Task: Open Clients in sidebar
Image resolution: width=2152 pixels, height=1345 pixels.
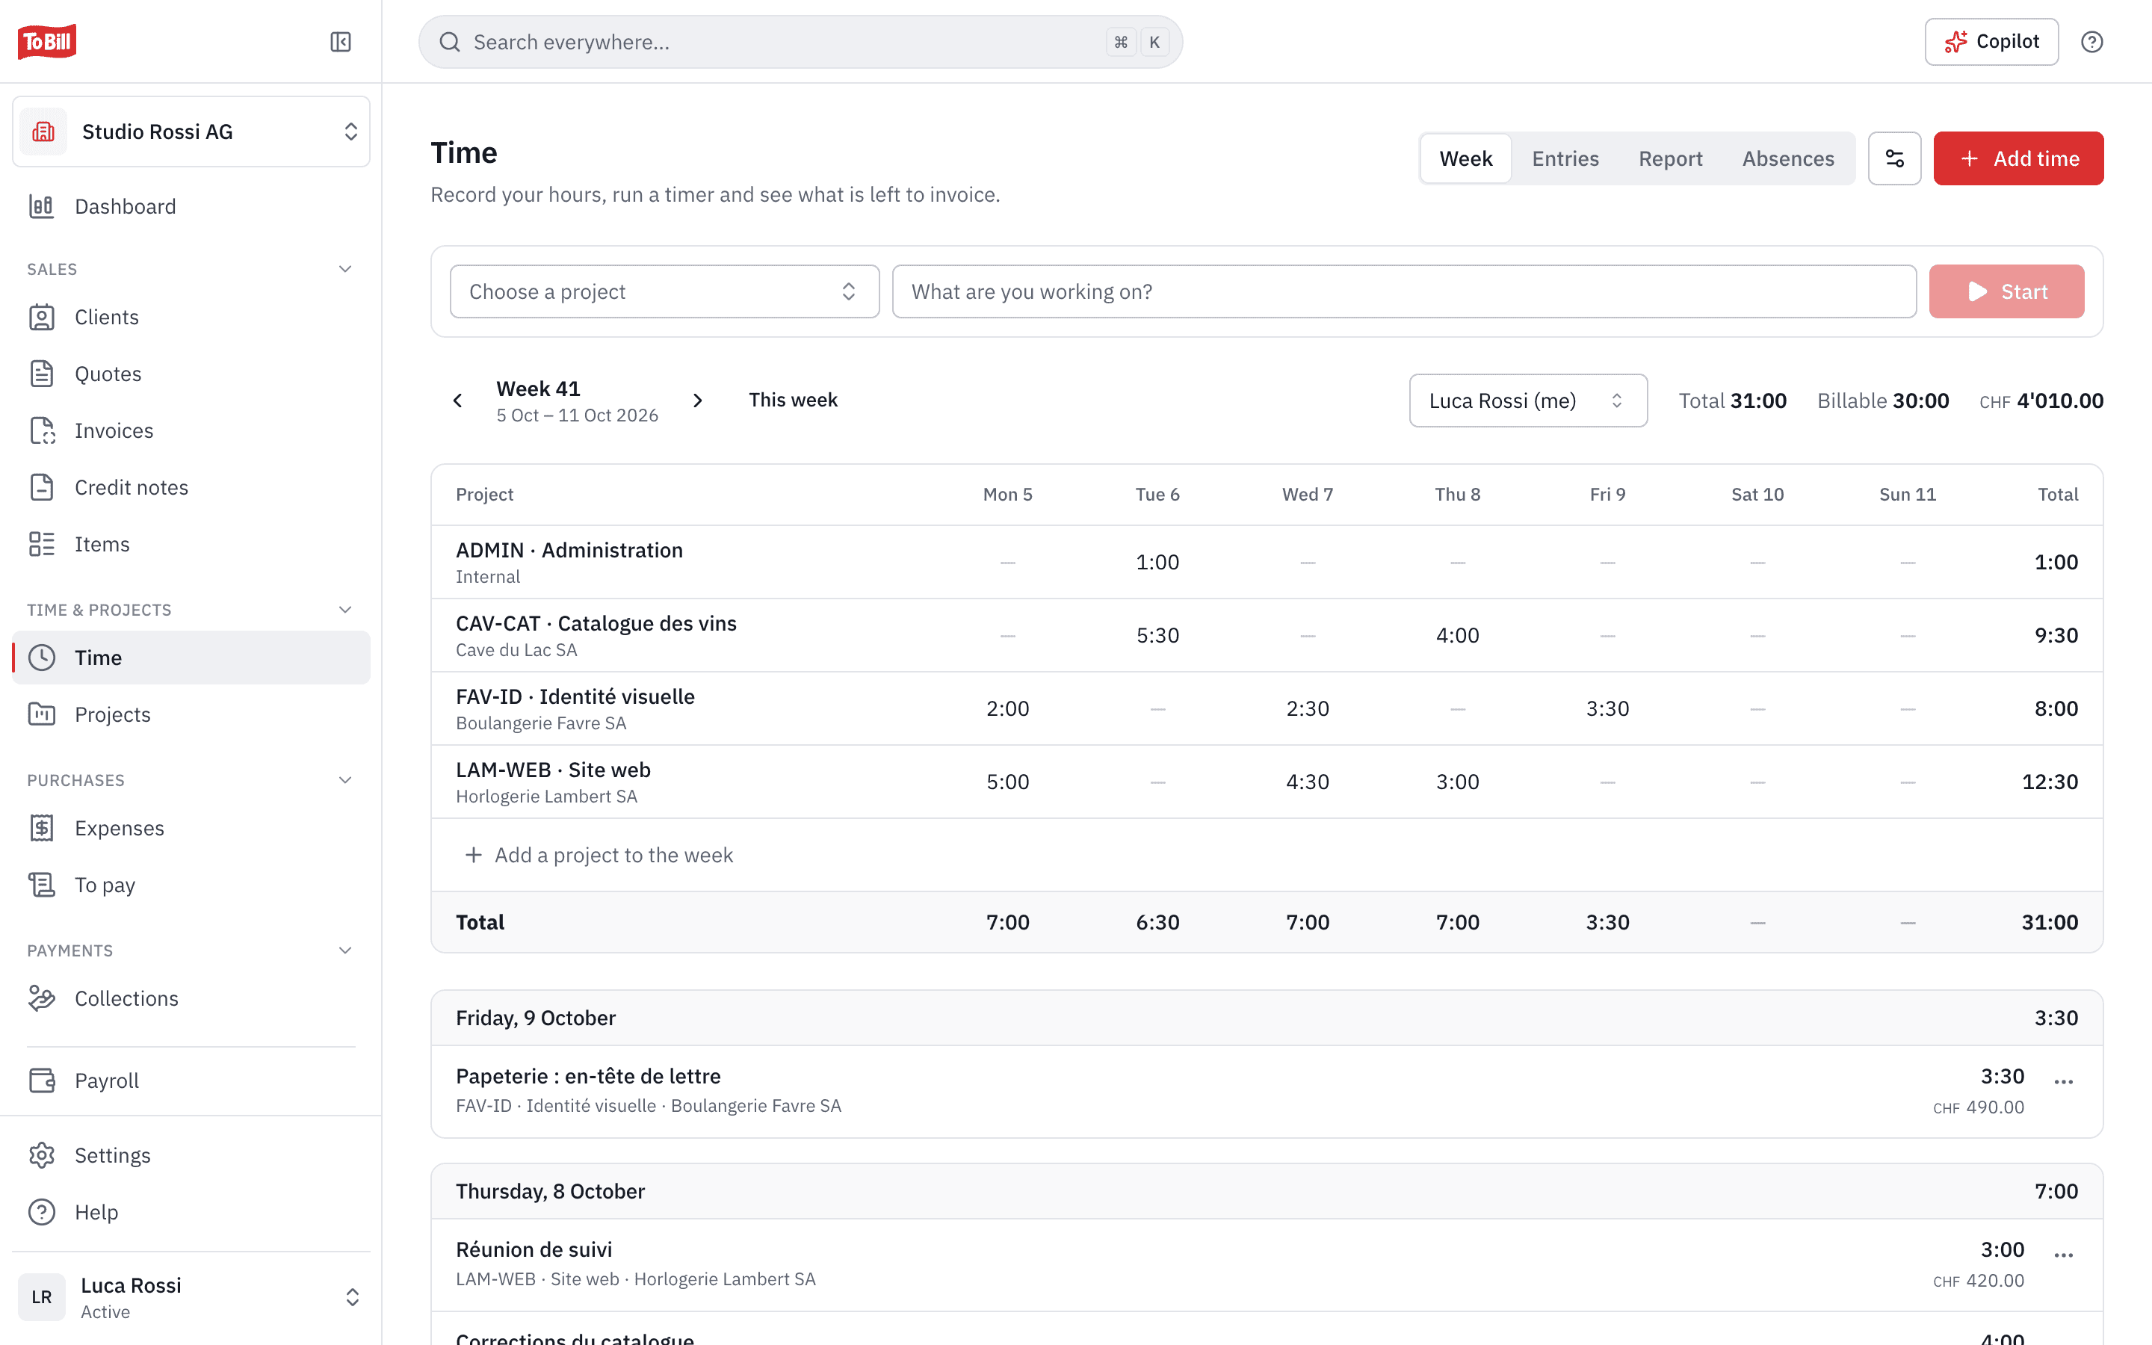Action: 191,317
